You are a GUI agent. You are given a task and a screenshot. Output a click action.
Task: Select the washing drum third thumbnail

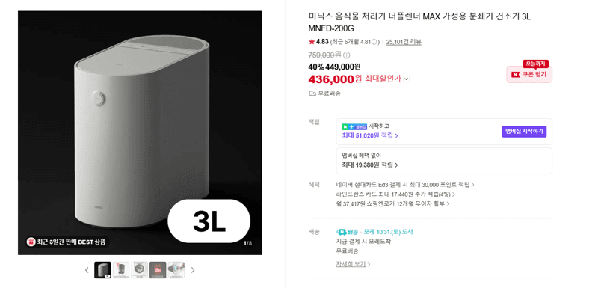tap(139, 270)
